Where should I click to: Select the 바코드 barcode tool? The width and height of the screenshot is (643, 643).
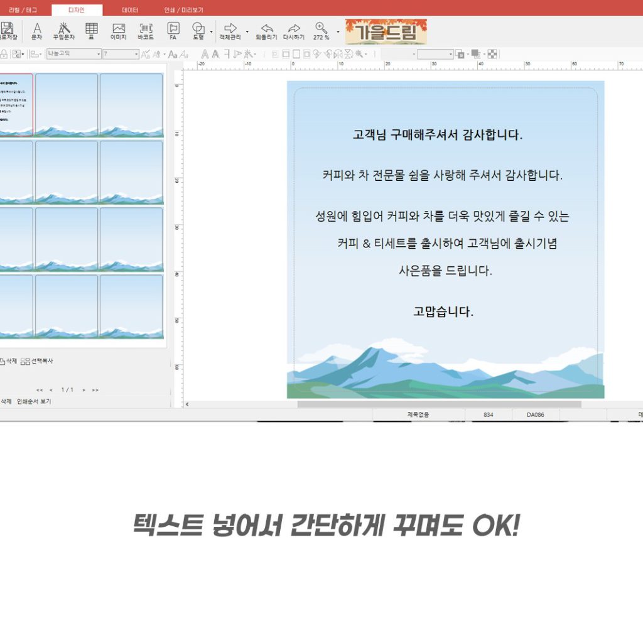click(146, 31)
